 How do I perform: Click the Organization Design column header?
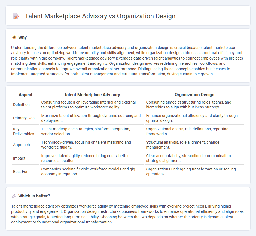pos(194,95)
